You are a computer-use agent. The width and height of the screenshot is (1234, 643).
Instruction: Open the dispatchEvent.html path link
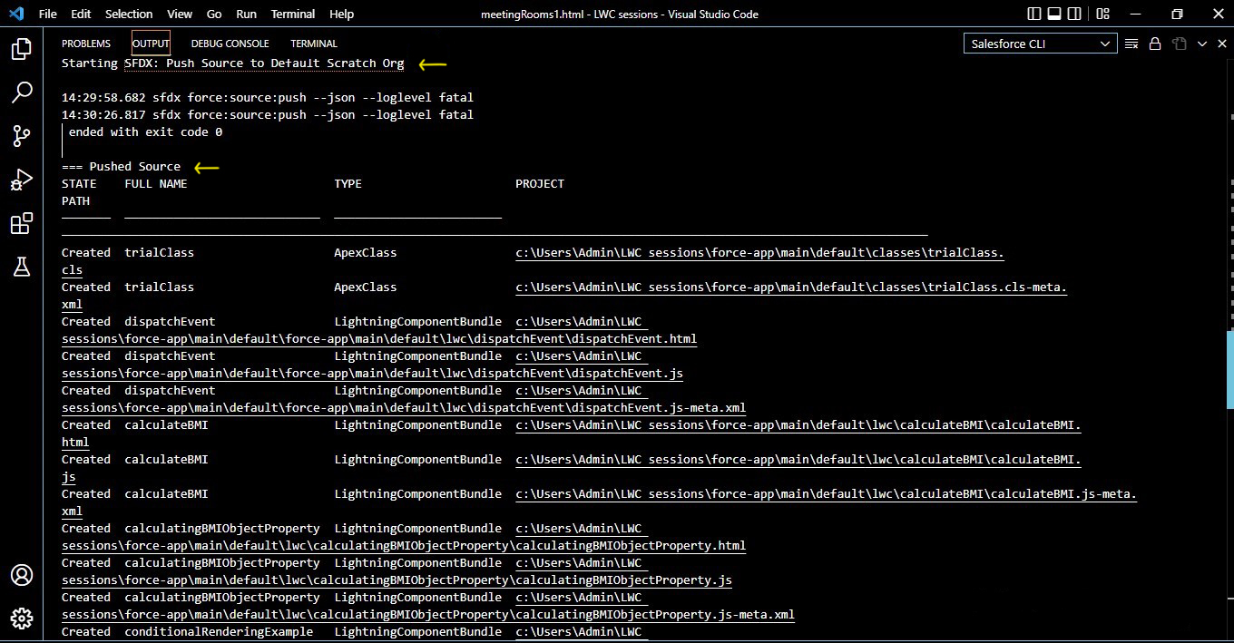[x=379, y=339]
